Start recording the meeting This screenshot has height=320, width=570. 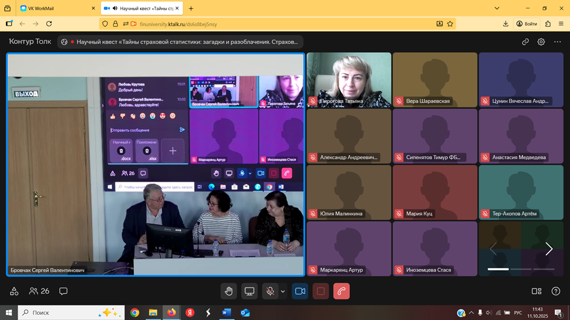pos(321,291)
